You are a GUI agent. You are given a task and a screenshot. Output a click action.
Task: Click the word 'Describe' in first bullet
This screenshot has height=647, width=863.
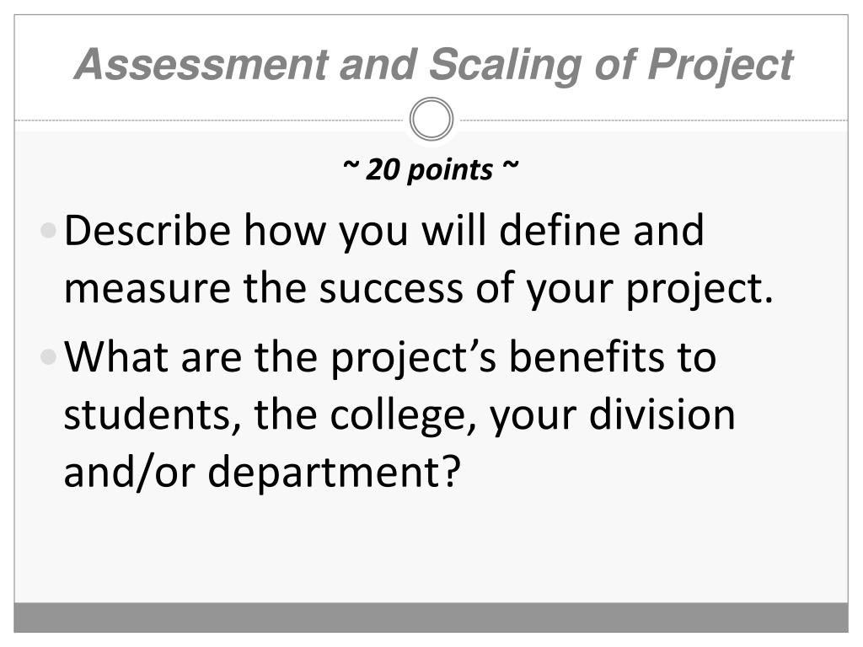point(147,230)
